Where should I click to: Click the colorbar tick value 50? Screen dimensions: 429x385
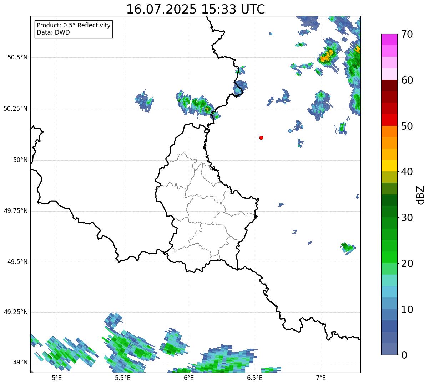(x=407, y=126)
